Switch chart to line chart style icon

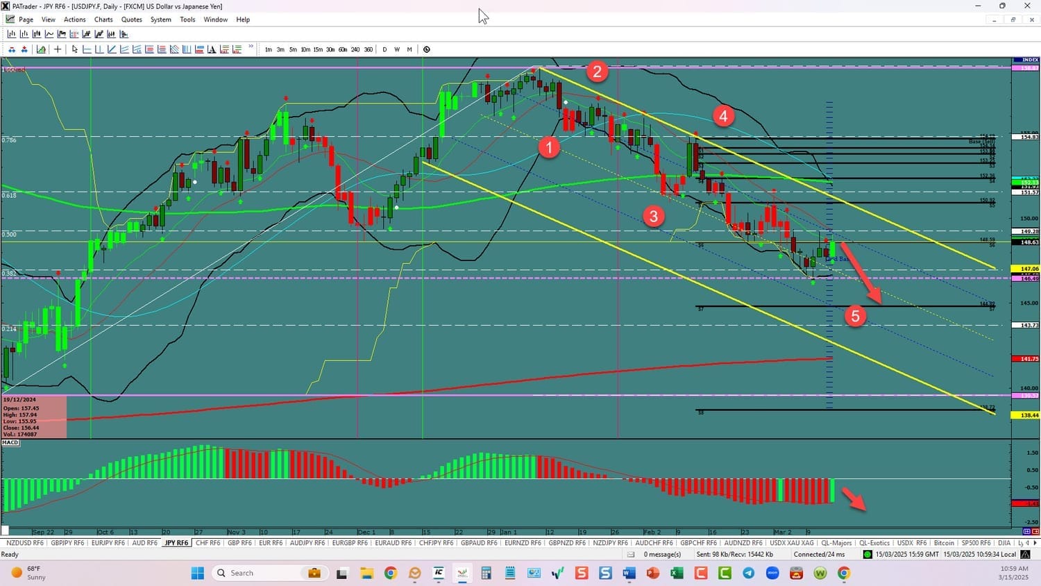[49, 34]
